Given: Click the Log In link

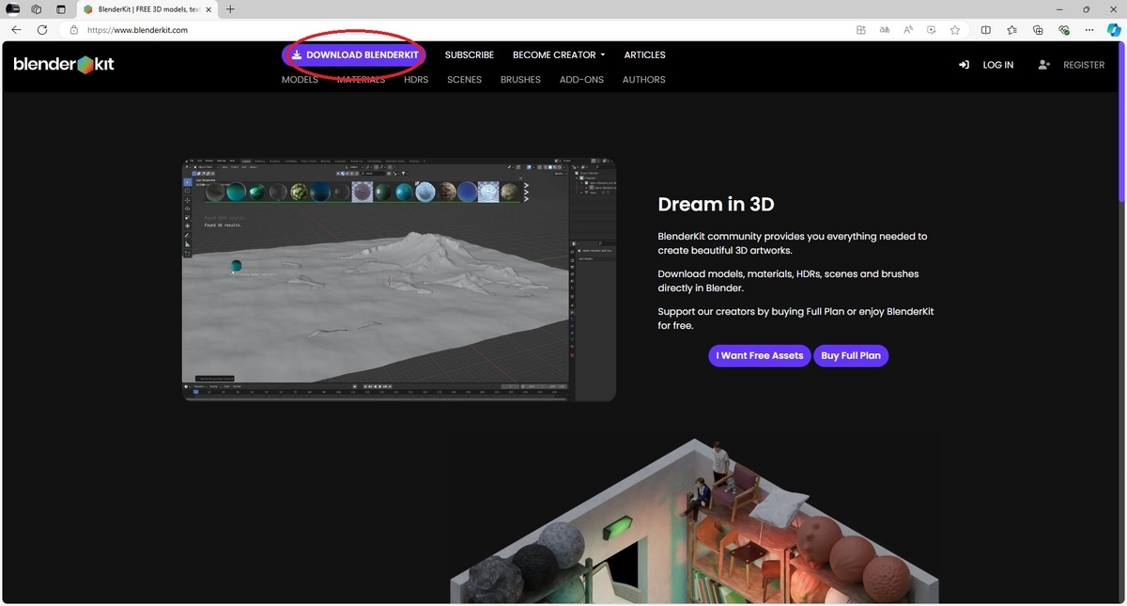Looking at the screenshot, I should tap(997, 65).
